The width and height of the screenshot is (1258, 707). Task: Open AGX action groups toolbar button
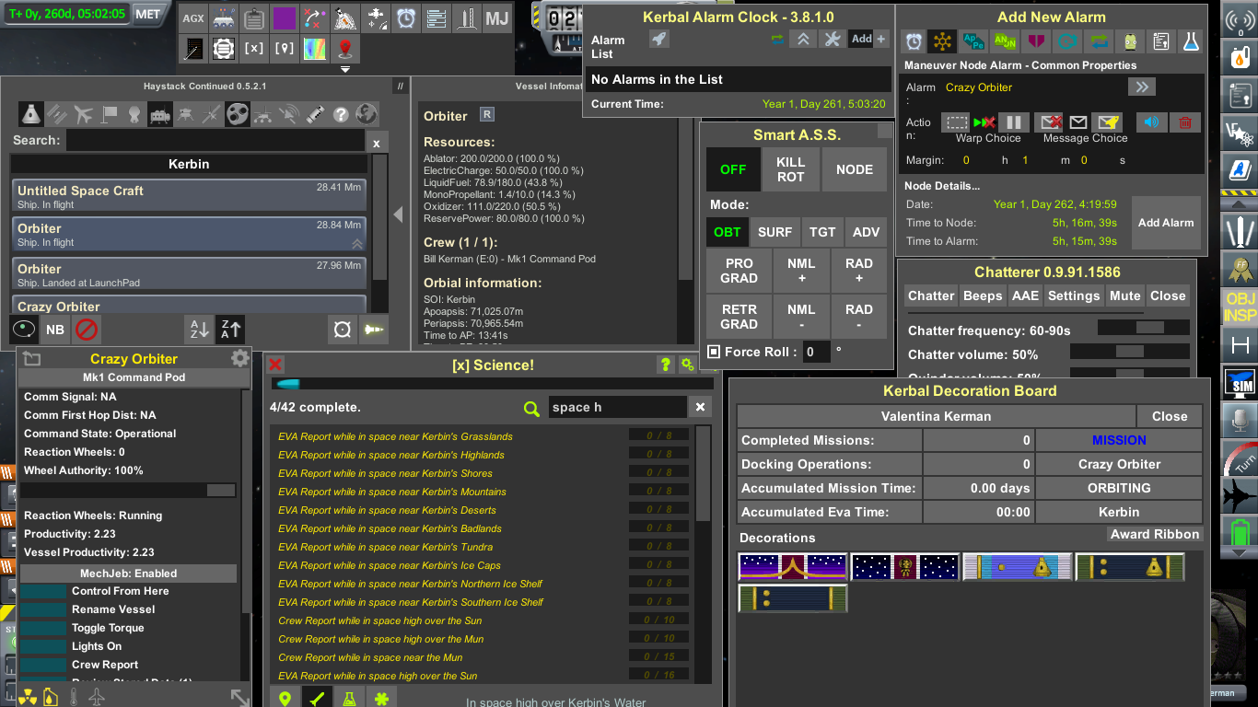(x=193, y=18)
